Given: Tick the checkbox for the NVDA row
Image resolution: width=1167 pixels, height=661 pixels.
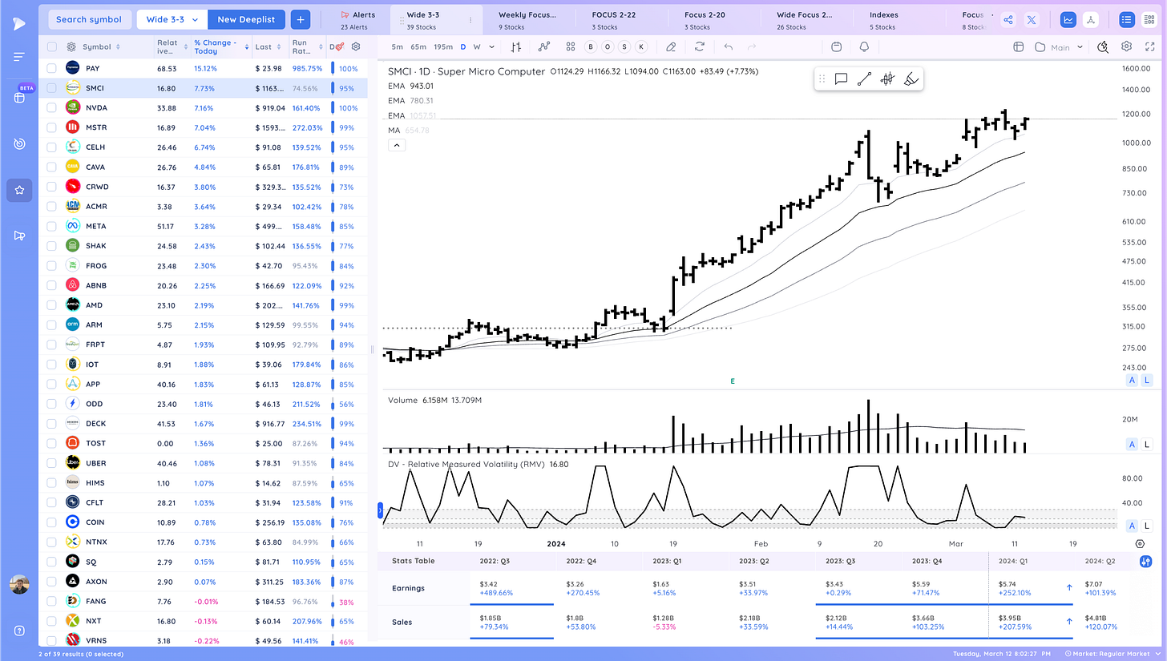Looking at the screenshot, I should click(x=52, y=108).
